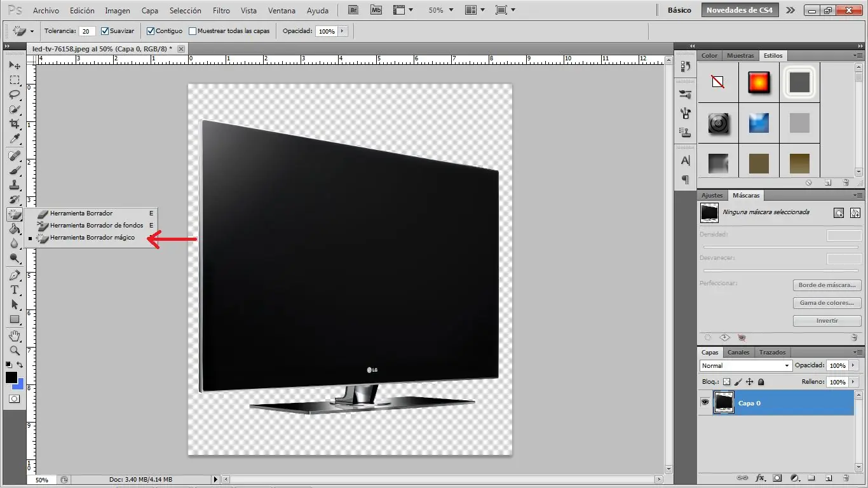Select the Brush tool
Screen dimensions: 868x488
tap(14, 170)
